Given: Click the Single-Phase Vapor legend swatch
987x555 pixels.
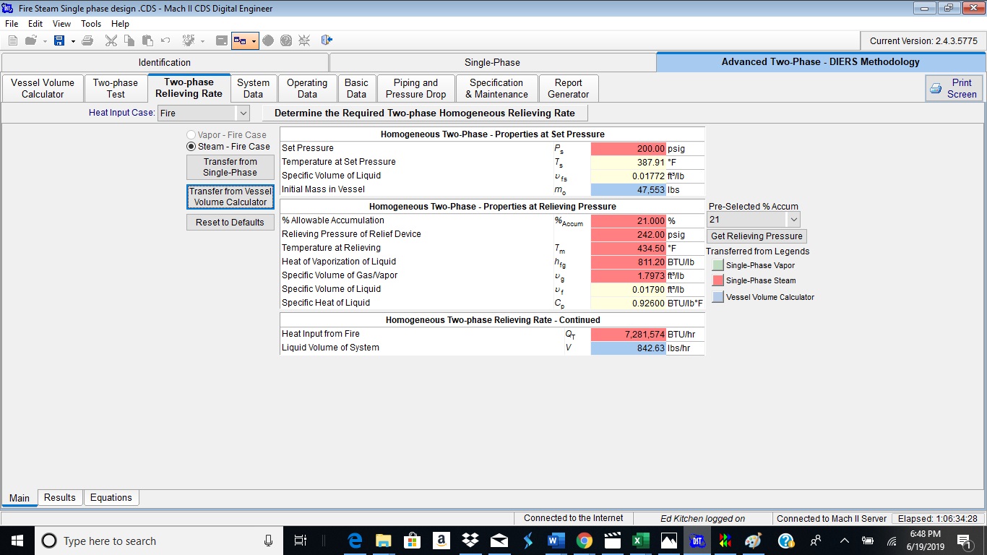Looking at the screenshot, I should point(718,266).
